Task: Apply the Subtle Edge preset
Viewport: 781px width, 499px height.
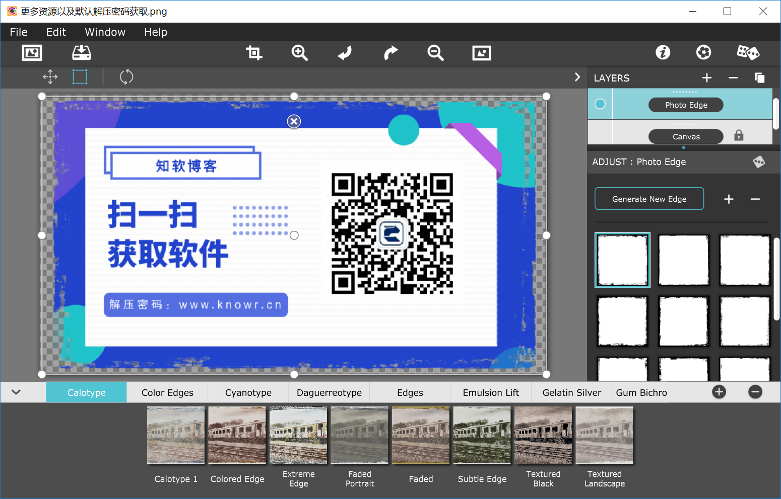Action: [x=482, y=436]
